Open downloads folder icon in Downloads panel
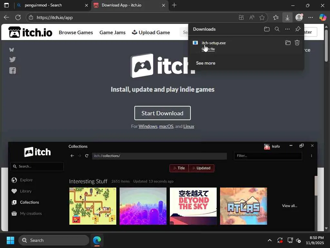 267,29
